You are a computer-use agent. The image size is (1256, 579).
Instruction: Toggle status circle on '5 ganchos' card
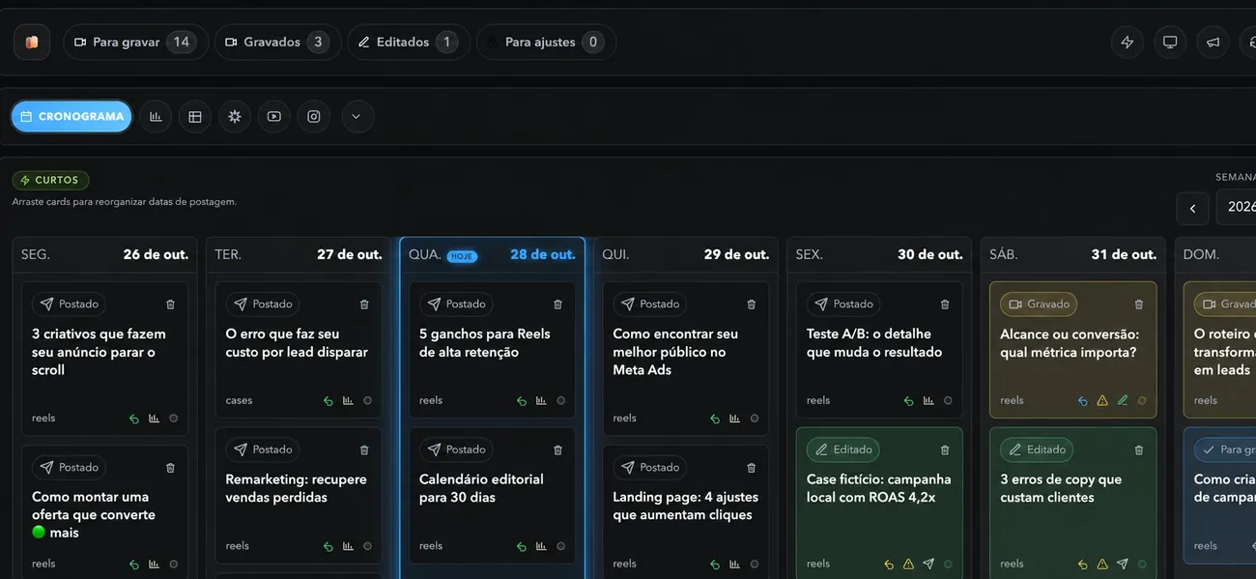[x=561, y=400]
